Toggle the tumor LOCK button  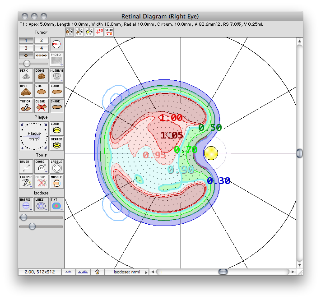tap(57, 90)
